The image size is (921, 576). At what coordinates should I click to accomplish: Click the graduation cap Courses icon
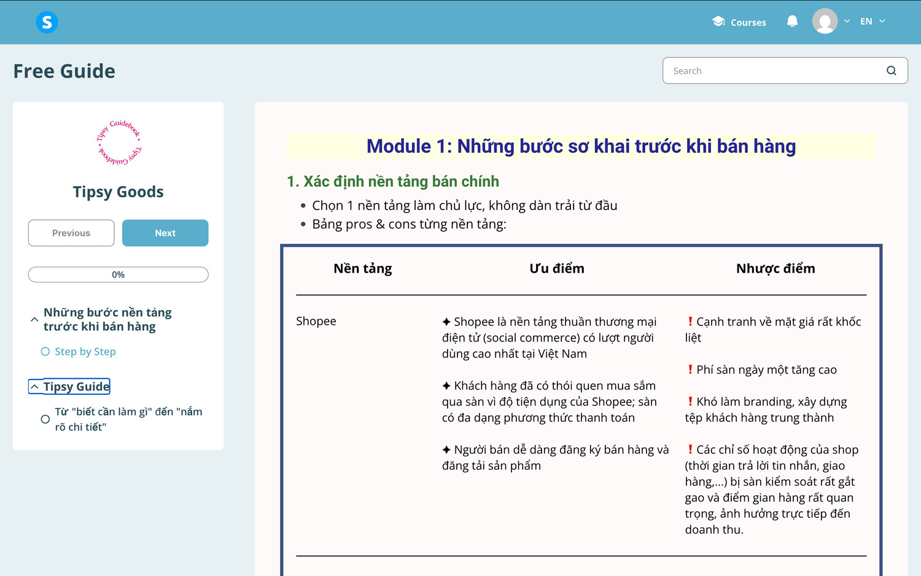click(718, 21)
